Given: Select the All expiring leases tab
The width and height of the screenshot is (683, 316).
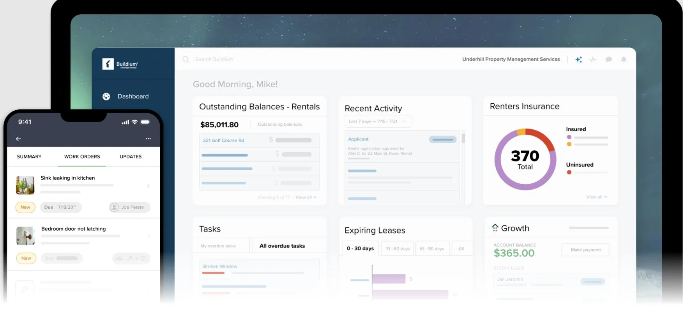Looking at the screenshot, I should tap(461, 248).
